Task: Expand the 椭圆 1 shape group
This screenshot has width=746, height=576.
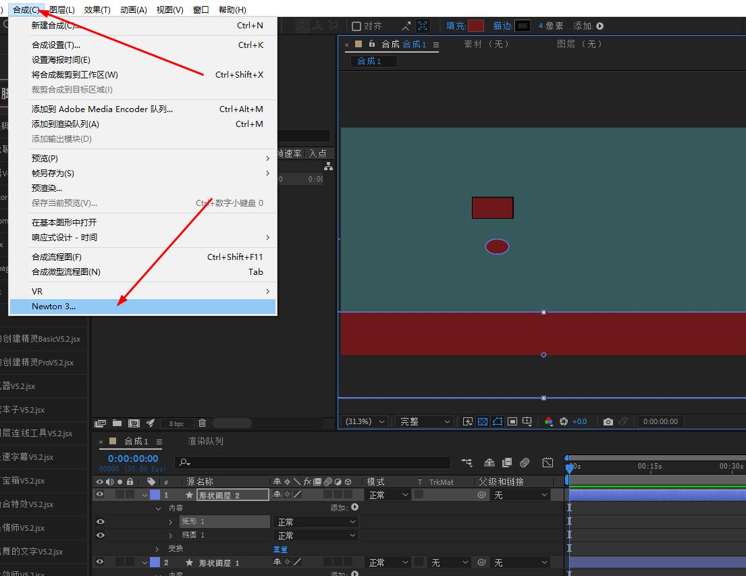Action: [170, 535]
